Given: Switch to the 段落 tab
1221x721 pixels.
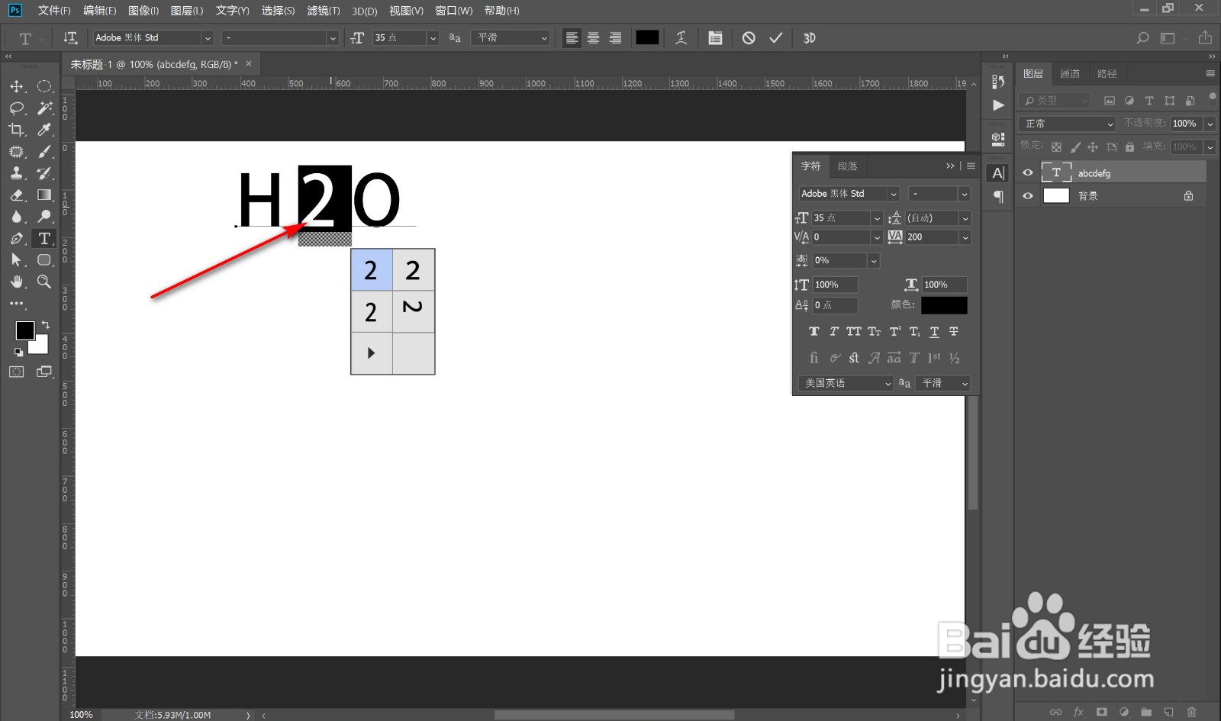Looking at the screenshot, I should [x=847, y=166].
